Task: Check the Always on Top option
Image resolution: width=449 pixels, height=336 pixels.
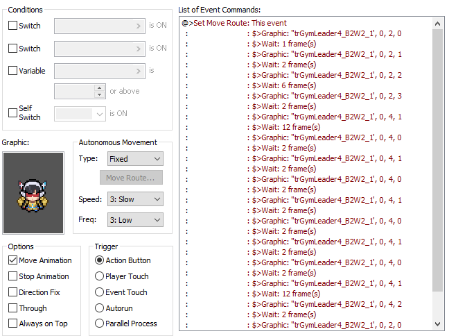Action: (x=13, y=324)
